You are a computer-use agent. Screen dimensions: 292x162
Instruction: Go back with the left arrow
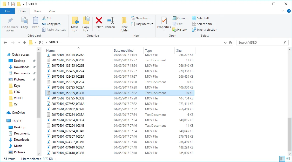pos(5,43)
